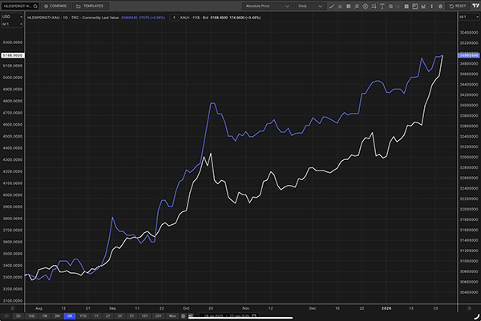Select the Max time range
481x321 pixels.
[x=172, y=317]
